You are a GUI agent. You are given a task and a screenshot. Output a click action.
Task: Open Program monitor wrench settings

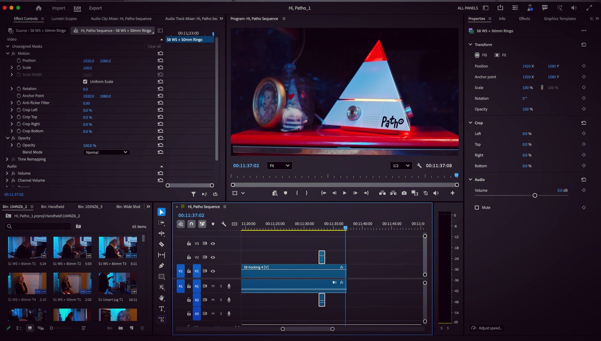pyautogui.click(x=419, y=165)
